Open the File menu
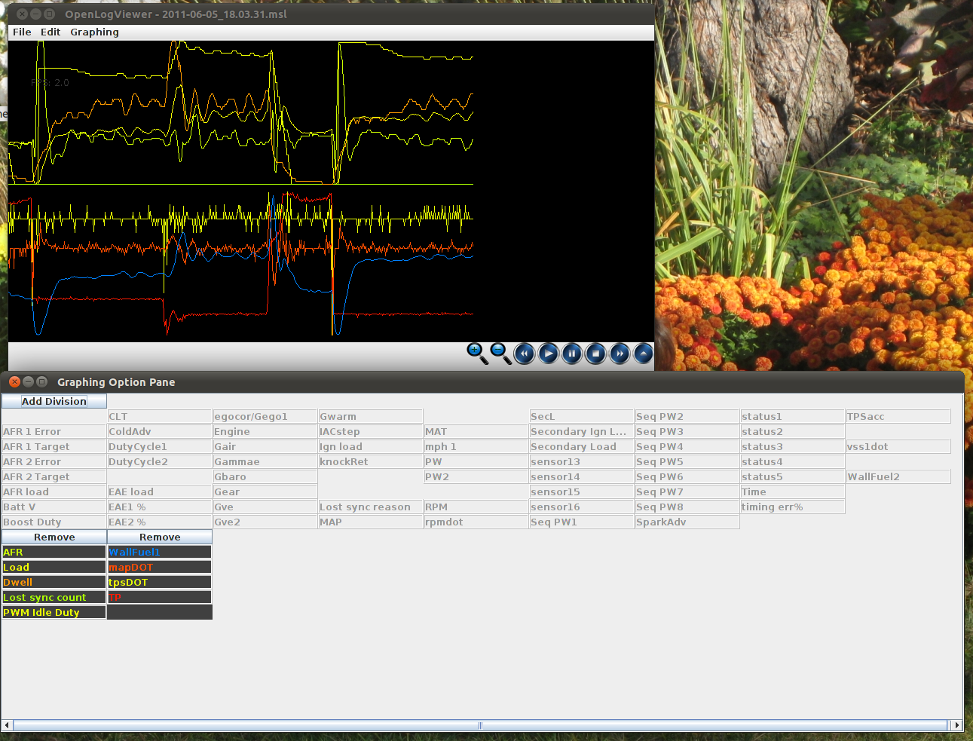973x741 pixels. click(x=22, y=32)
